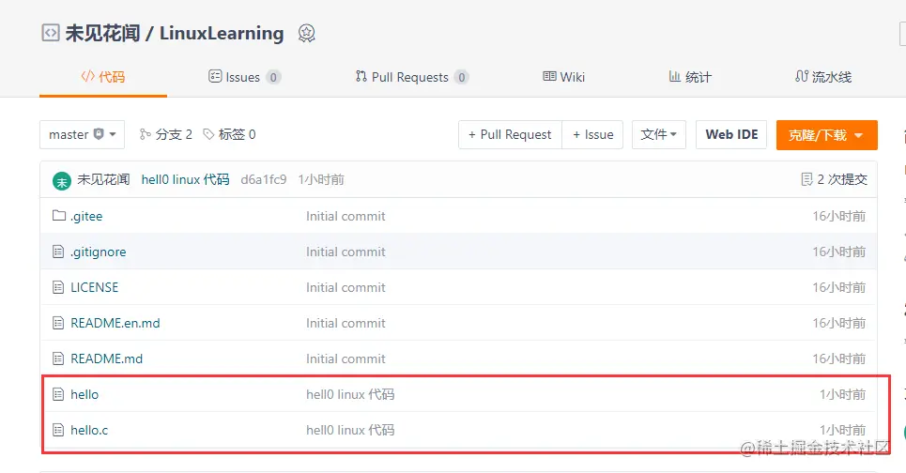Screen dimensions: 906x473
Task: Click the file icon of LICENSE
Action: point(58,287)
